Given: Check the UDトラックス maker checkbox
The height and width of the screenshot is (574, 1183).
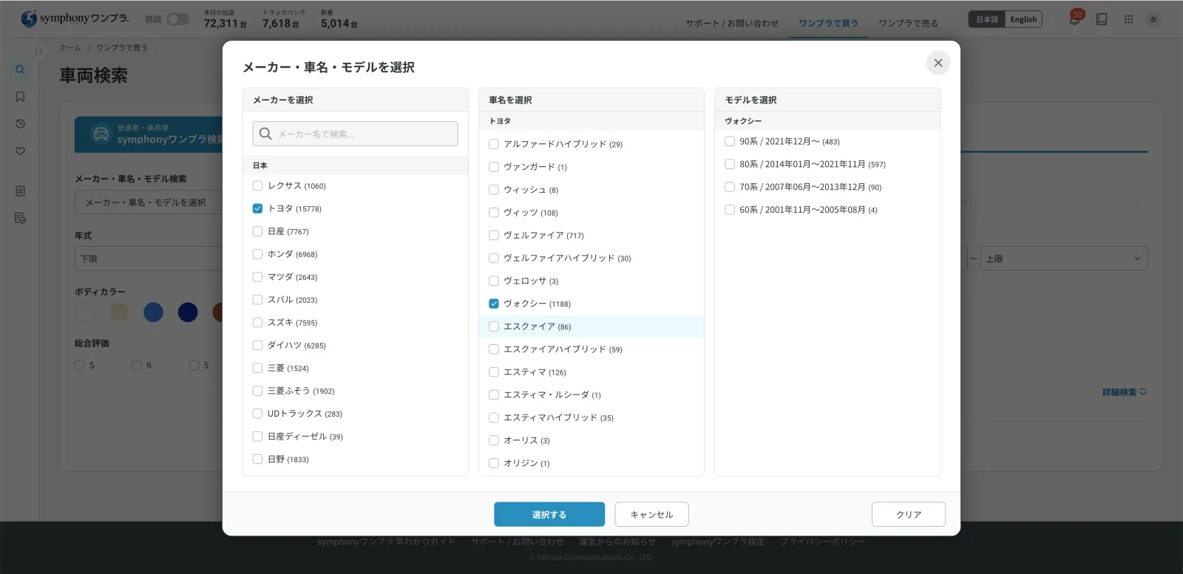Looking at the screenshot, I should click(x=257, y=414).
